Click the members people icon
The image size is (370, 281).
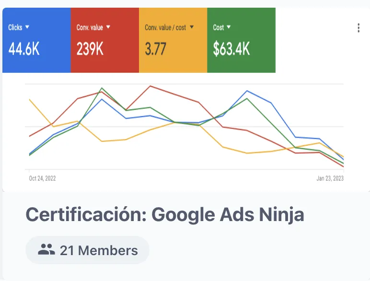[46, 249]
